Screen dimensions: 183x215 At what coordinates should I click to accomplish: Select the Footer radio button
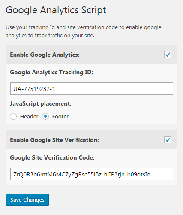coord(45,116)
